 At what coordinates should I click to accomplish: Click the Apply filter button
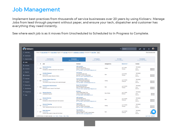point(98,53)
